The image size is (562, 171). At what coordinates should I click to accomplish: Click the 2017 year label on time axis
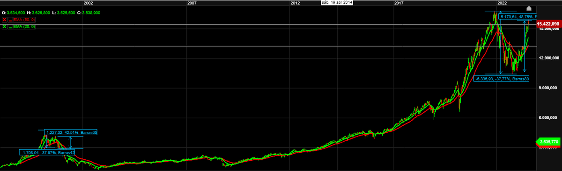click(x=399, y=3)
